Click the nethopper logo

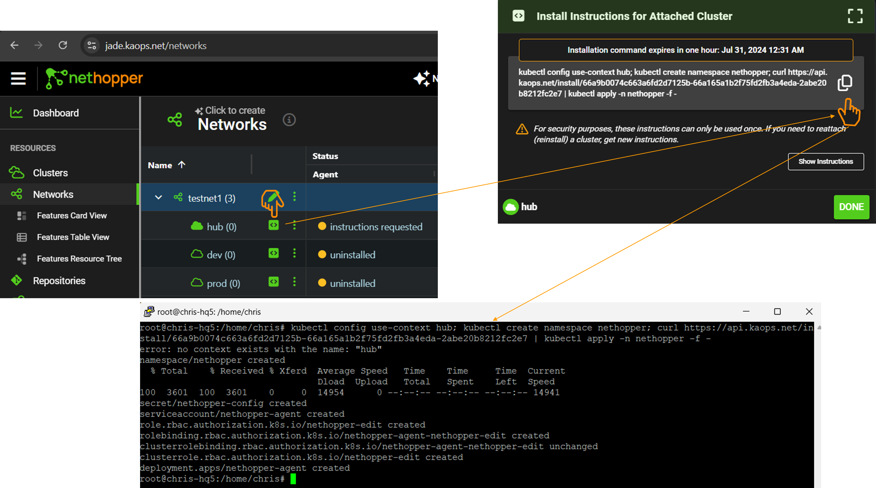pos(94,78)
